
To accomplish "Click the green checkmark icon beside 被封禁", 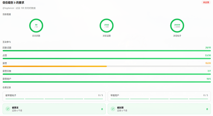I will tap(113, 109).
